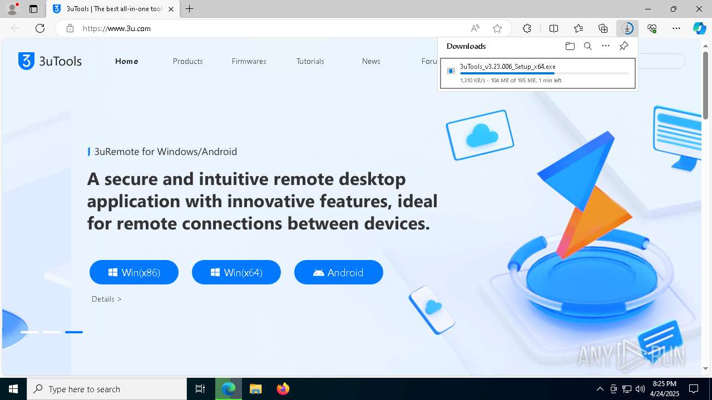Open more options in Downloads panel
Viewport: 712px width, 400px height.
(x=606, y=46)
